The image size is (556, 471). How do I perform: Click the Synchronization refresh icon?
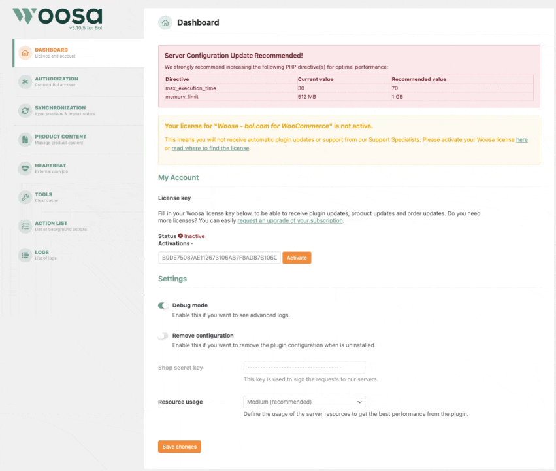tap(25, 111)
